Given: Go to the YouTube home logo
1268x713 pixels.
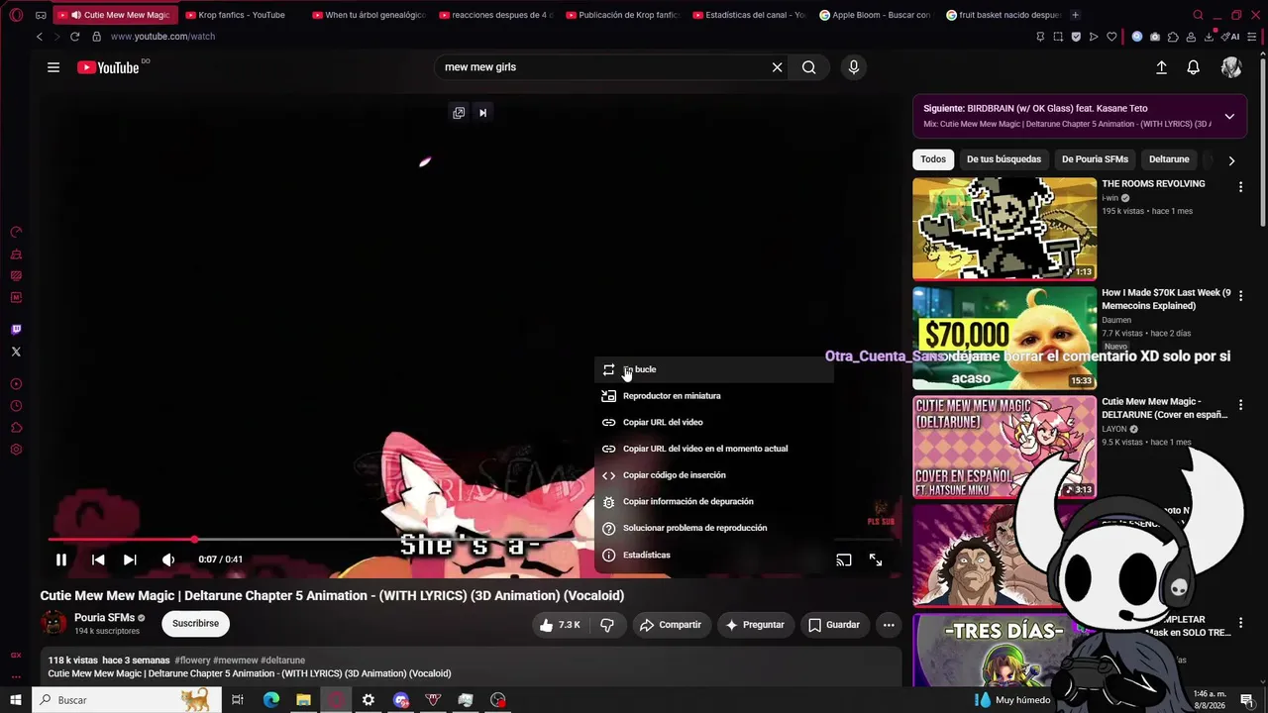Looking at the screenshot, I should click(108, 67).
